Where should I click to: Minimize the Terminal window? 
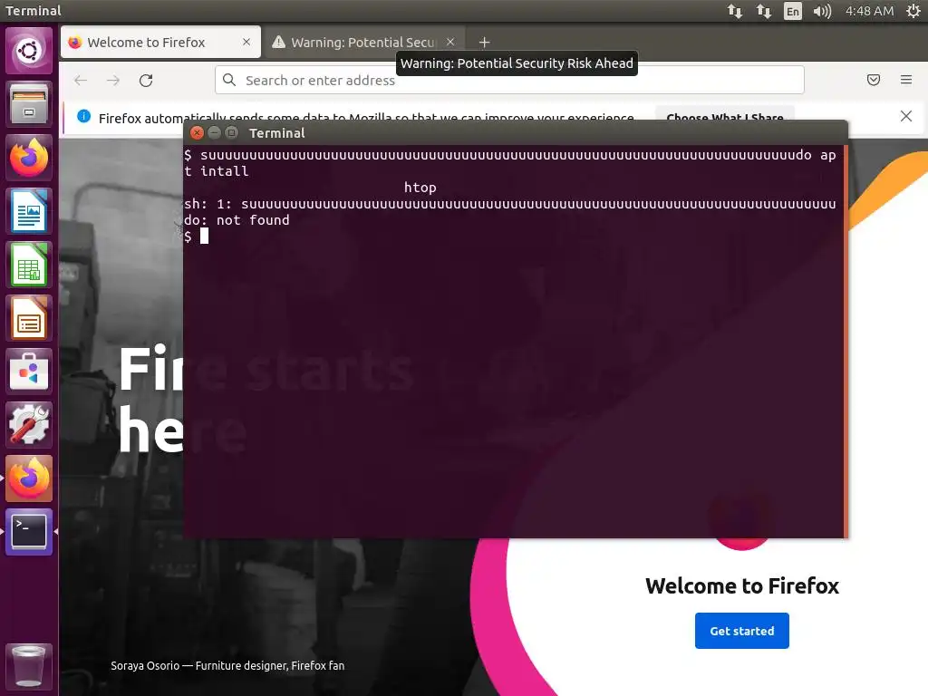[214, 133]
